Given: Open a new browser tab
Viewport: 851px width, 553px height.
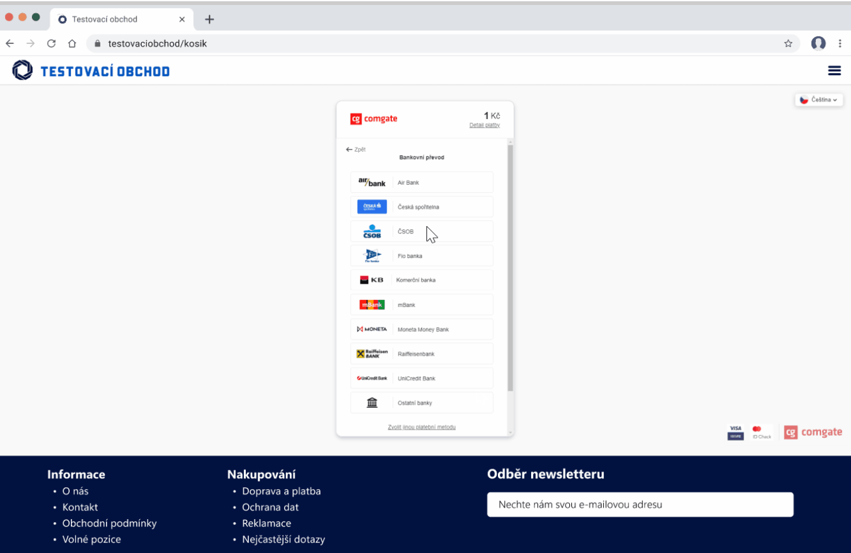Looking at the screenshot, I should coord(209,19).
